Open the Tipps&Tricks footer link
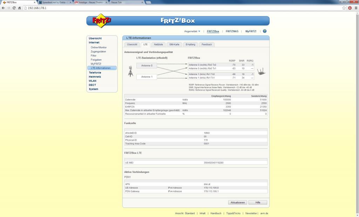This screenshot has height=217, width=359. coord(233,213)
